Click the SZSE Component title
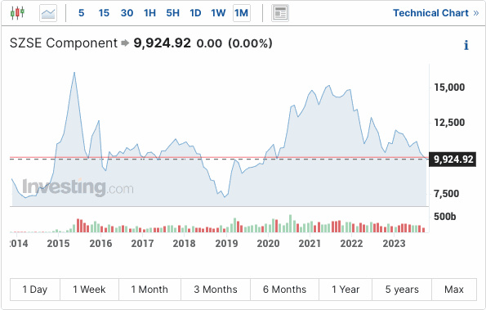The width and height of the screenshot is (486, 310). coord(64,43)
